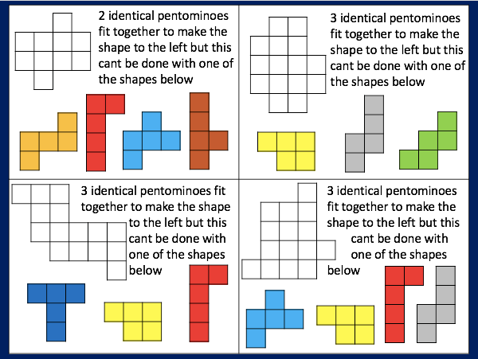Image resolution: width=478 pixels, height=359 pixels.
Task: Select the red L-shaped pentomino in top-left panel
Action: 96,131
